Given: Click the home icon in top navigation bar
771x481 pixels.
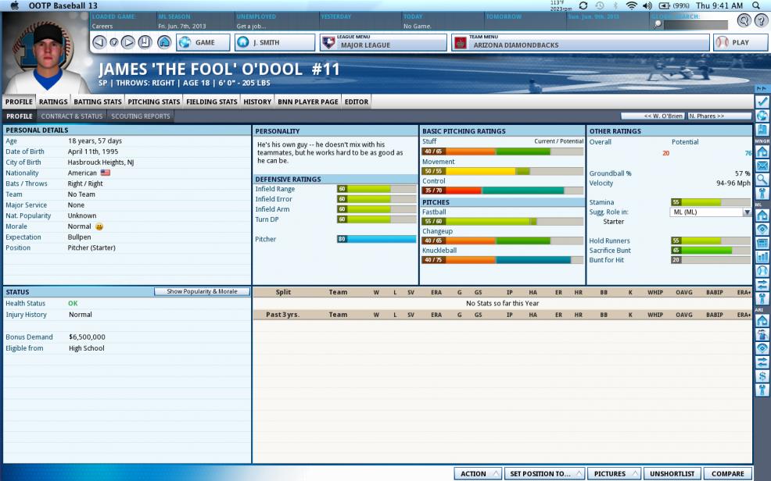Looking at the screenshot, I should 163,42.
